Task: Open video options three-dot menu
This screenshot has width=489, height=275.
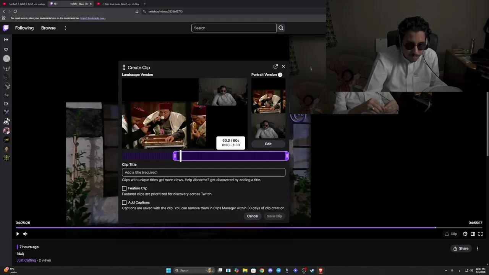Action: tap(478, 248)
